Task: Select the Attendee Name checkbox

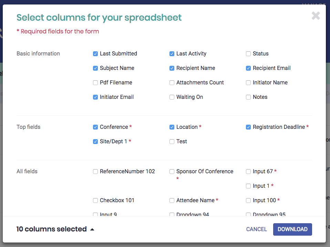Action: [172, 200]
